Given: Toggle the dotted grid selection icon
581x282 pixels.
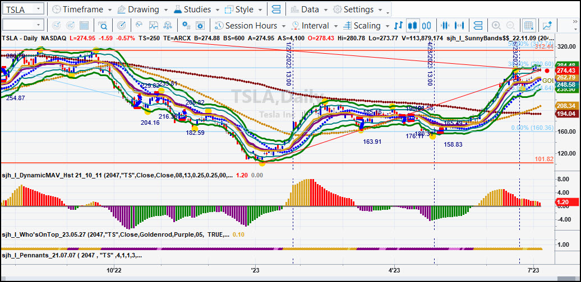Looking at the screenshot, I should click(528, 26).
